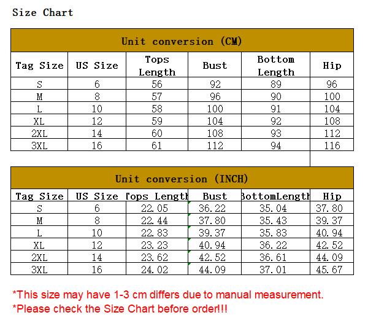
Task: Select the 35.43 bottom length cell
Action: [x=273, y=221]
